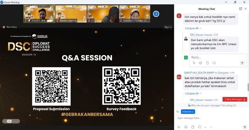This screenshot has width=249, height=130.
Task: Open the Everyone recipient dropdown
Action: pyautogui.click(x=188, y=112)
